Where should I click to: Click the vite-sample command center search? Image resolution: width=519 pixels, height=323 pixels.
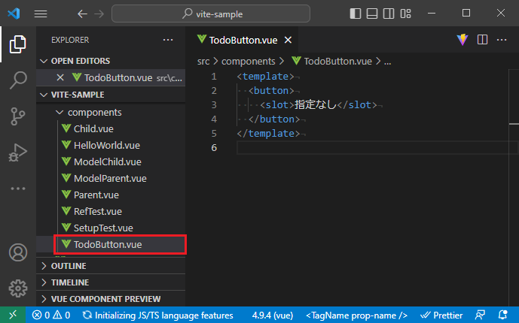211,14
